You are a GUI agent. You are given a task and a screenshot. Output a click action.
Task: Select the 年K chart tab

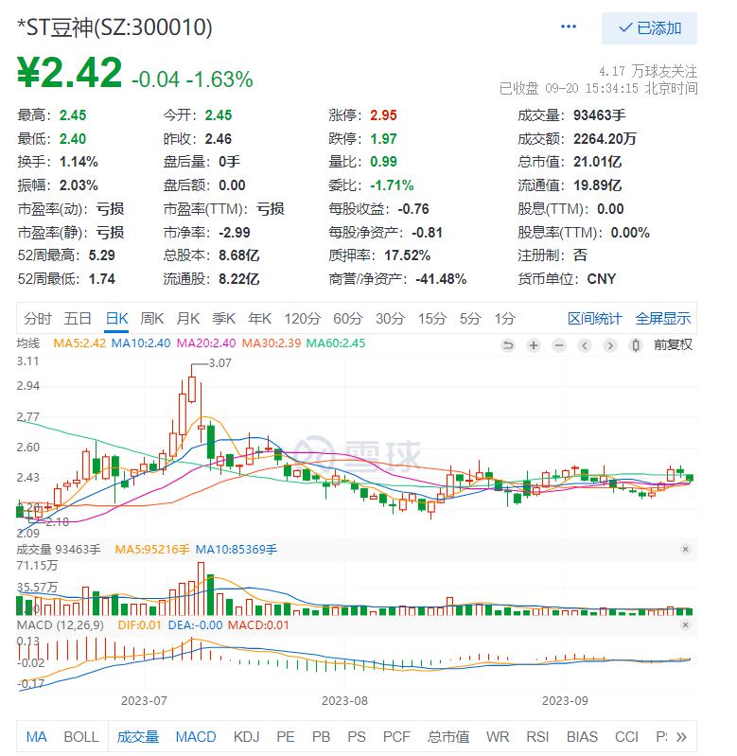(x=259, y=319)
